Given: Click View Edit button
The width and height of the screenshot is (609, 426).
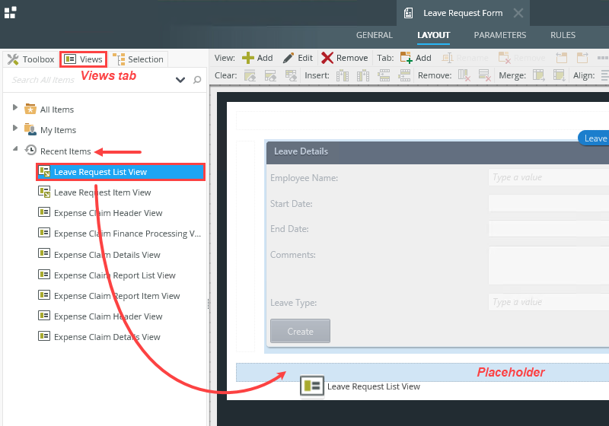Looking at the screenshot, I should 298,58.
